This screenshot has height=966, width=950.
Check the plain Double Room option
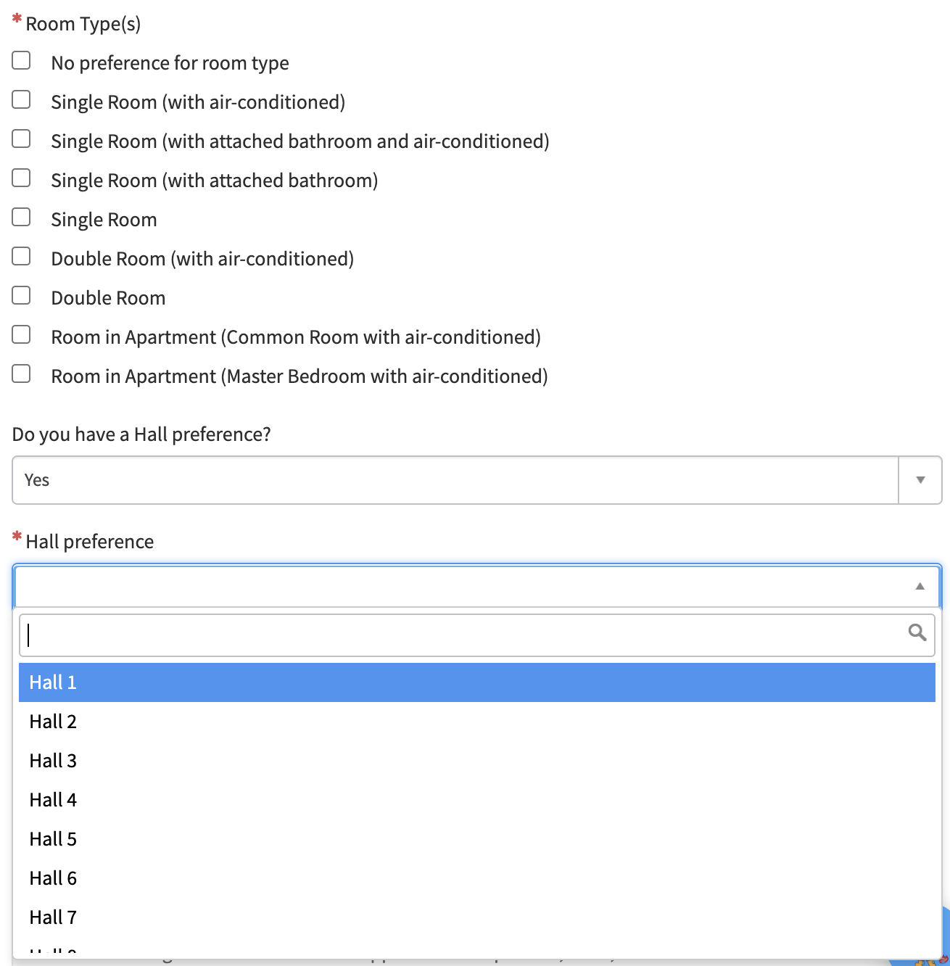pyautogui.click(x=22, y=295)
